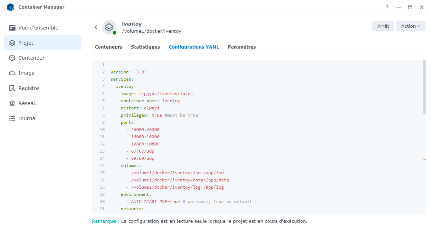Switch to the Conteneurs tab
431x230 pixels.
pyautogui.click(x=108, y=47)
